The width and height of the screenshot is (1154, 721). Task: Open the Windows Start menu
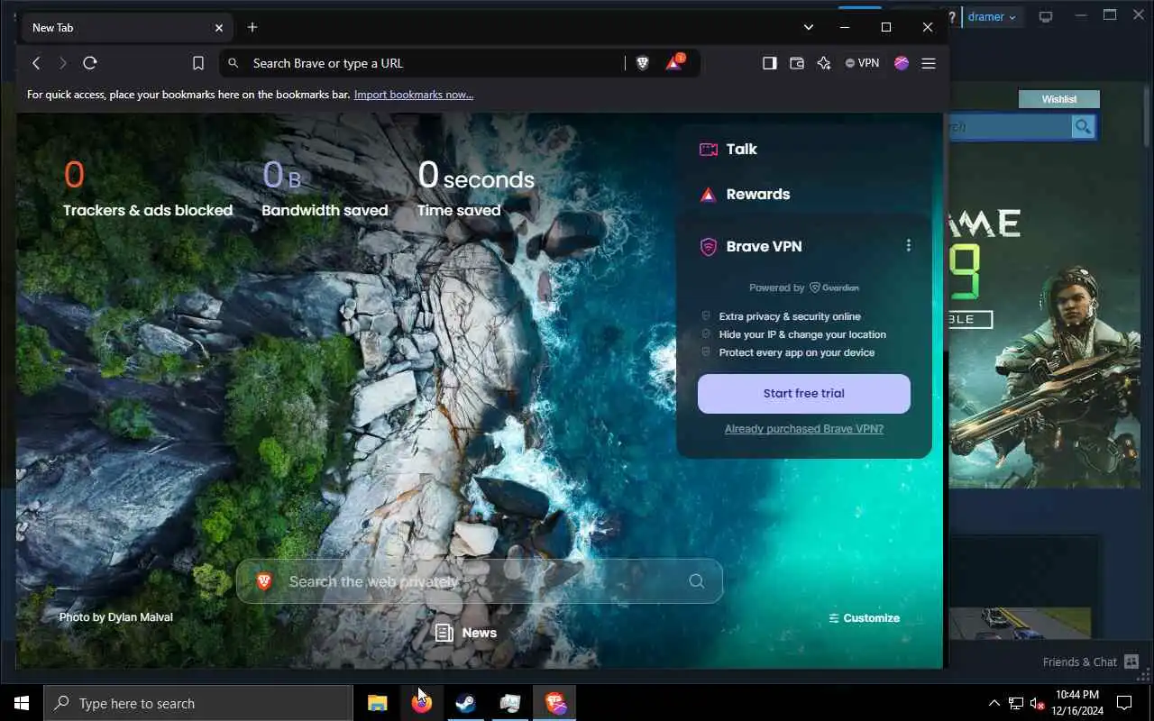click(22, 703)
